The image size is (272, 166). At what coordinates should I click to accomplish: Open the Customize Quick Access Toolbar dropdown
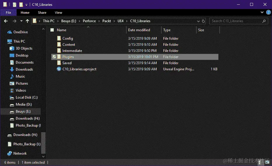point(26,5)
